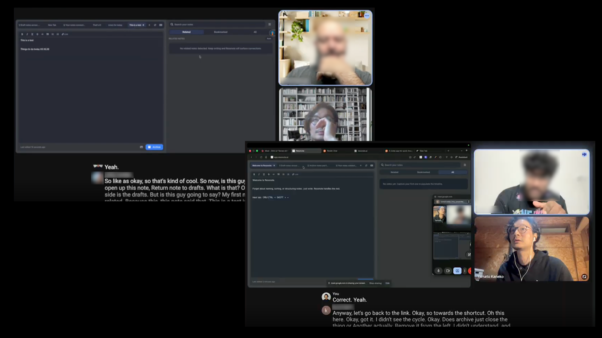Click picture-in-picture icon on Yamato Kaneko's video tile

click(584, 276)
